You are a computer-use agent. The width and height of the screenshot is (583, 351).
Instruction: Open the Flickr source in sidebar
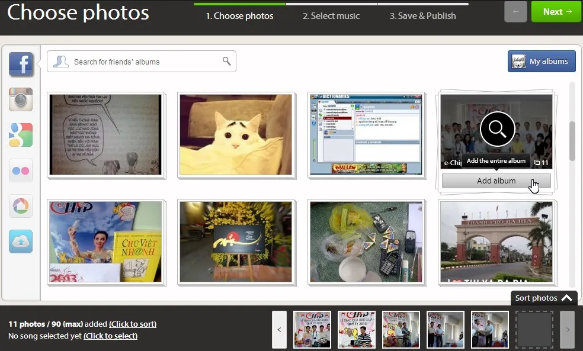click(21, 170)
